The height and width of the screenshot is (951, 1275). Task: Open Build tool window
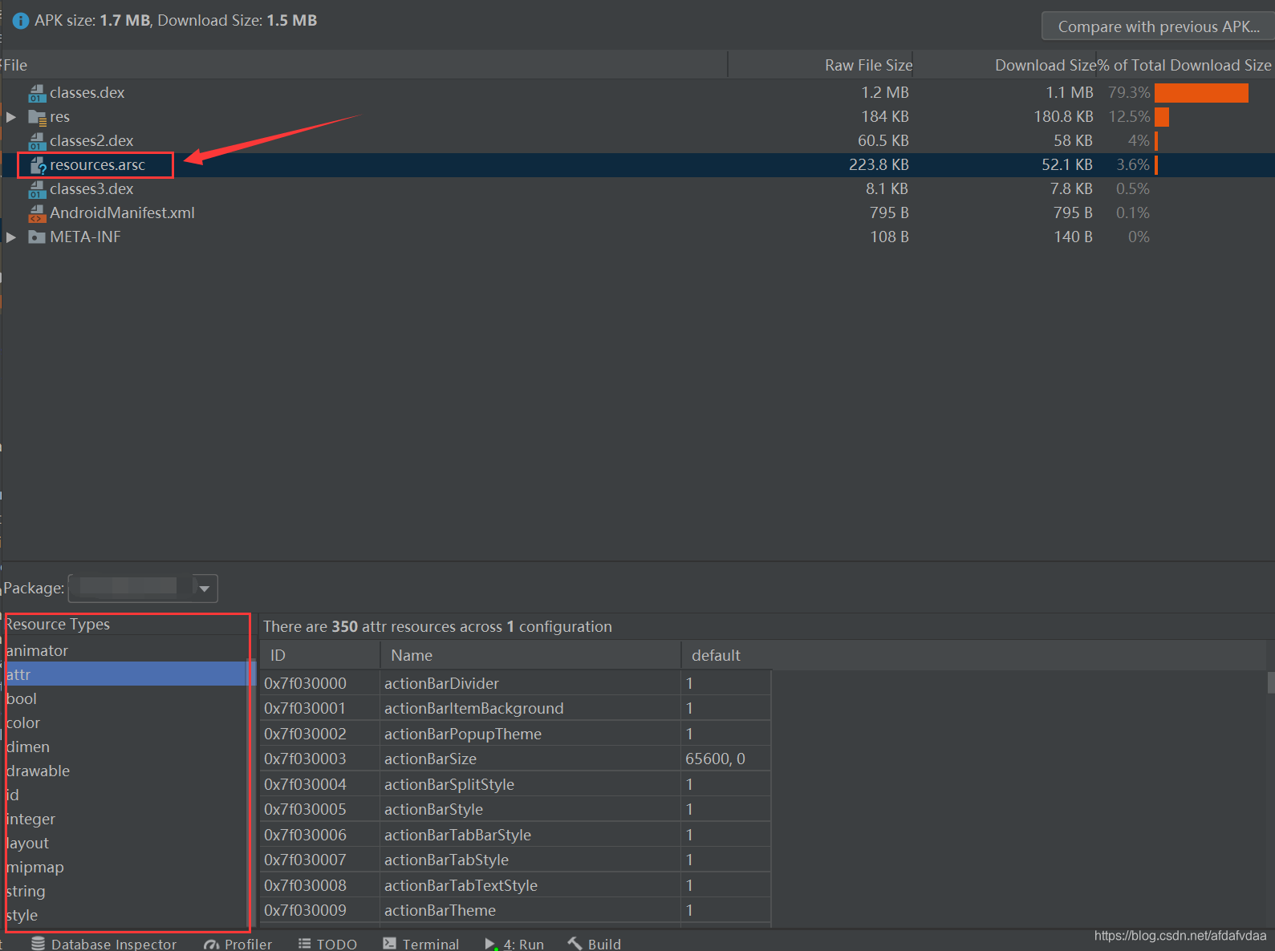(594, 944)
